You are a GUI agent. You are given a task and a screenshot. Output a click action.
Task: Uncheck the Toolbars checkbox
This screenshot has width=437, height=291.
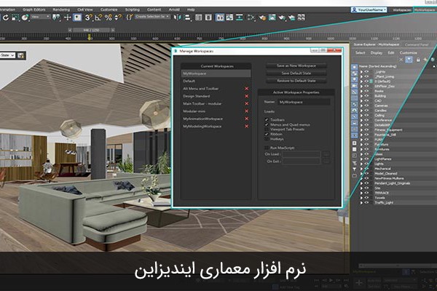267,119
